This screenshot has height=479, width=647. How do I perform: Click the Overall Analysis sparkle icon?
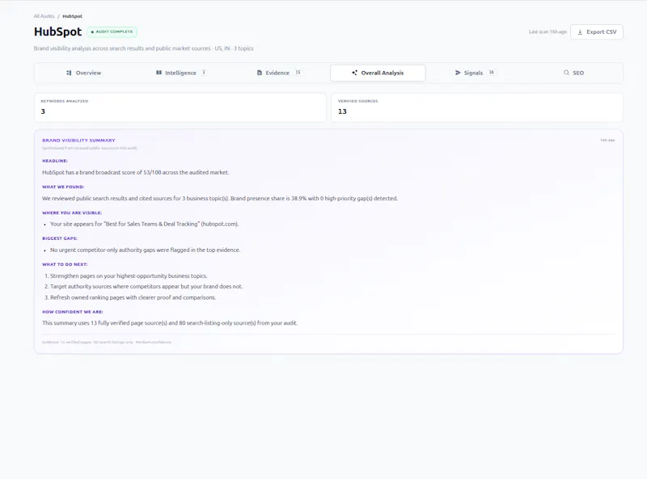coord(354,73)
